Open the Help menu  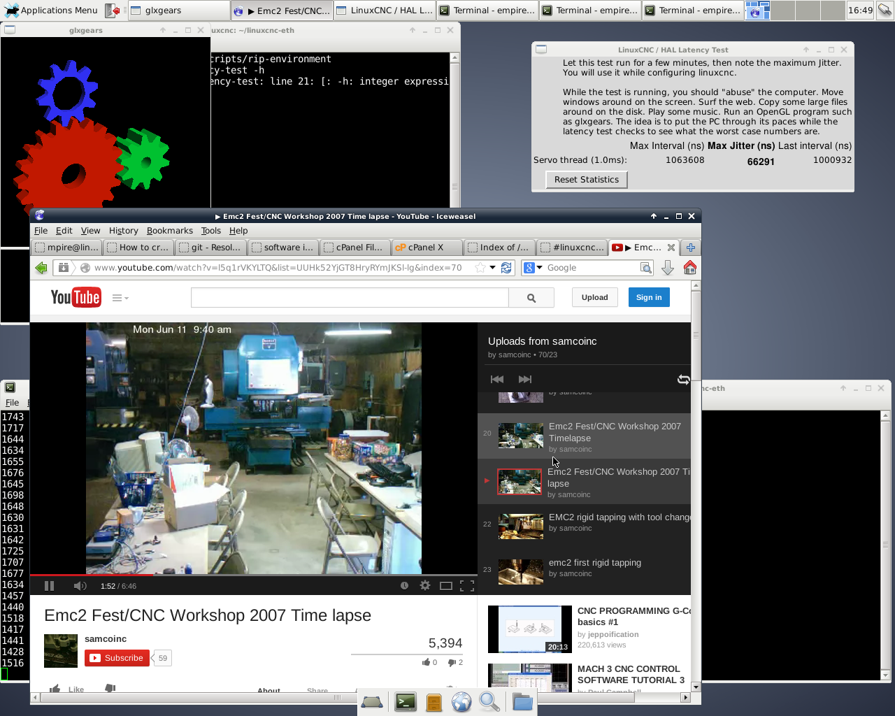pos(238,231)
